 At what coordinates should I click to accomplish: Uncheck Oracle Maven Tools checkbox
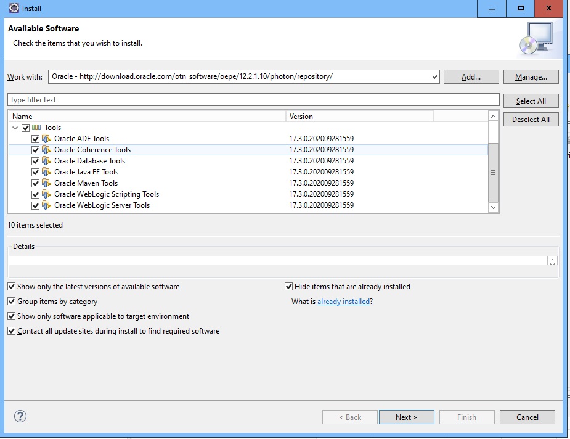click(x=35, y=183)
